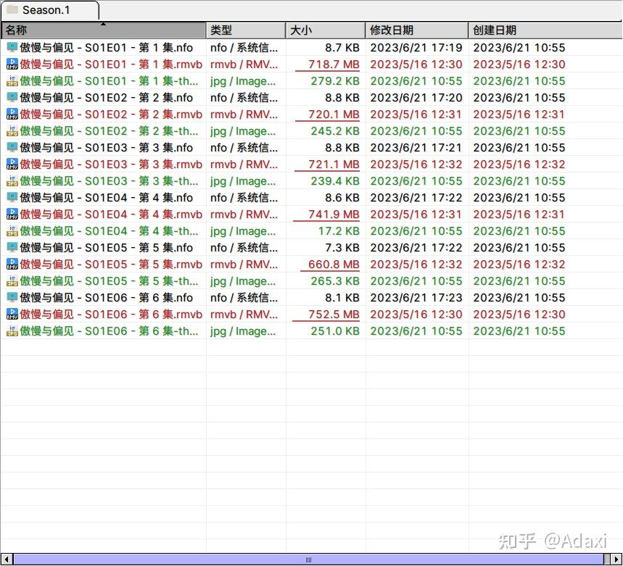Click the horizontal scrollbar left arrow
Viewport: 623px width, 566px height.
click(x=7, y=559)
